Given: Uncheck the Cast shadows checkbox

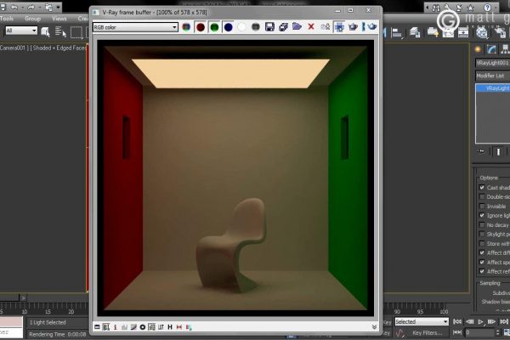Looking at the screenshot, I should [482, 187].
